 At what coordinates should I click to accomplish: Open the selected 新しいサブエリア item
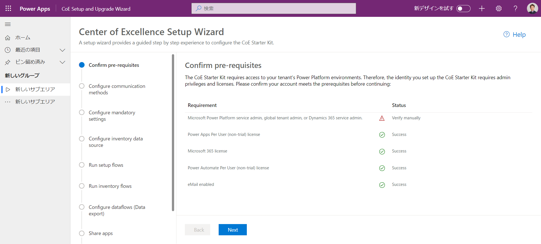35,90
